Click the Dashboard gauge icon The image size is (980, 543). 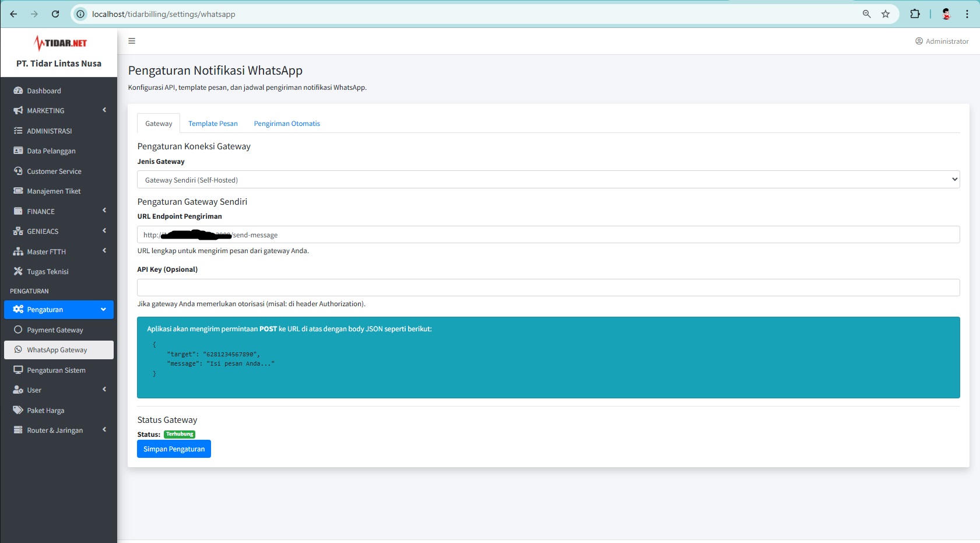click(18, 90)
